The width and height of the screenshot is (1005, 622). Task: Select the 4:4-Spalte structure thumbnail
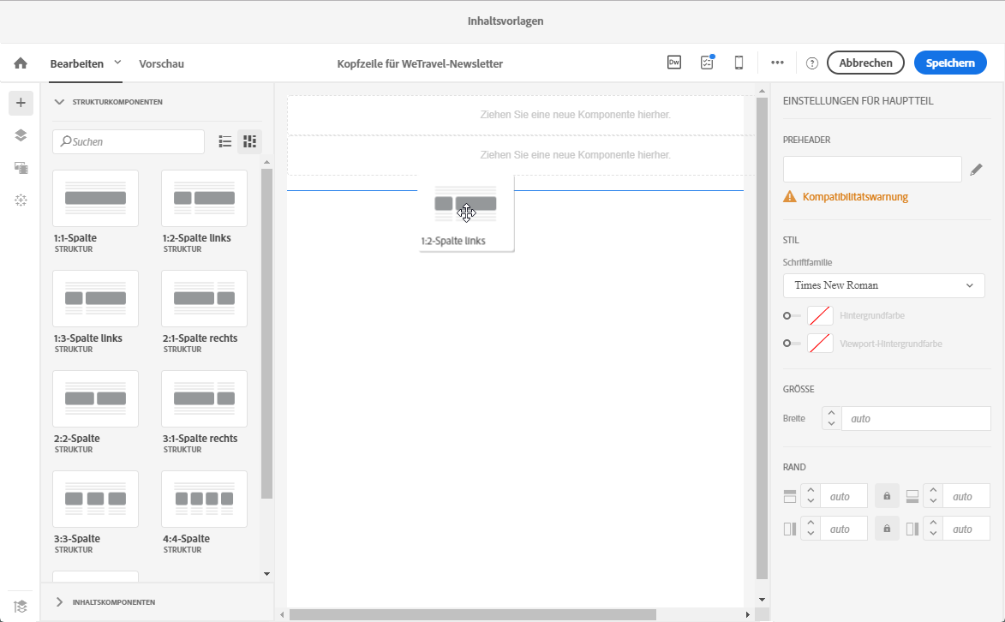205,499
